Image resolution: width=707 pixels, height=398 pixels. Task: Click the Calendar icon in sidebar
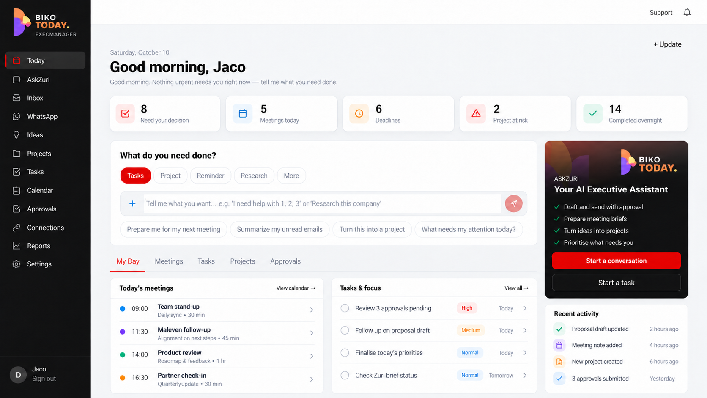click(x=16, y=190)
